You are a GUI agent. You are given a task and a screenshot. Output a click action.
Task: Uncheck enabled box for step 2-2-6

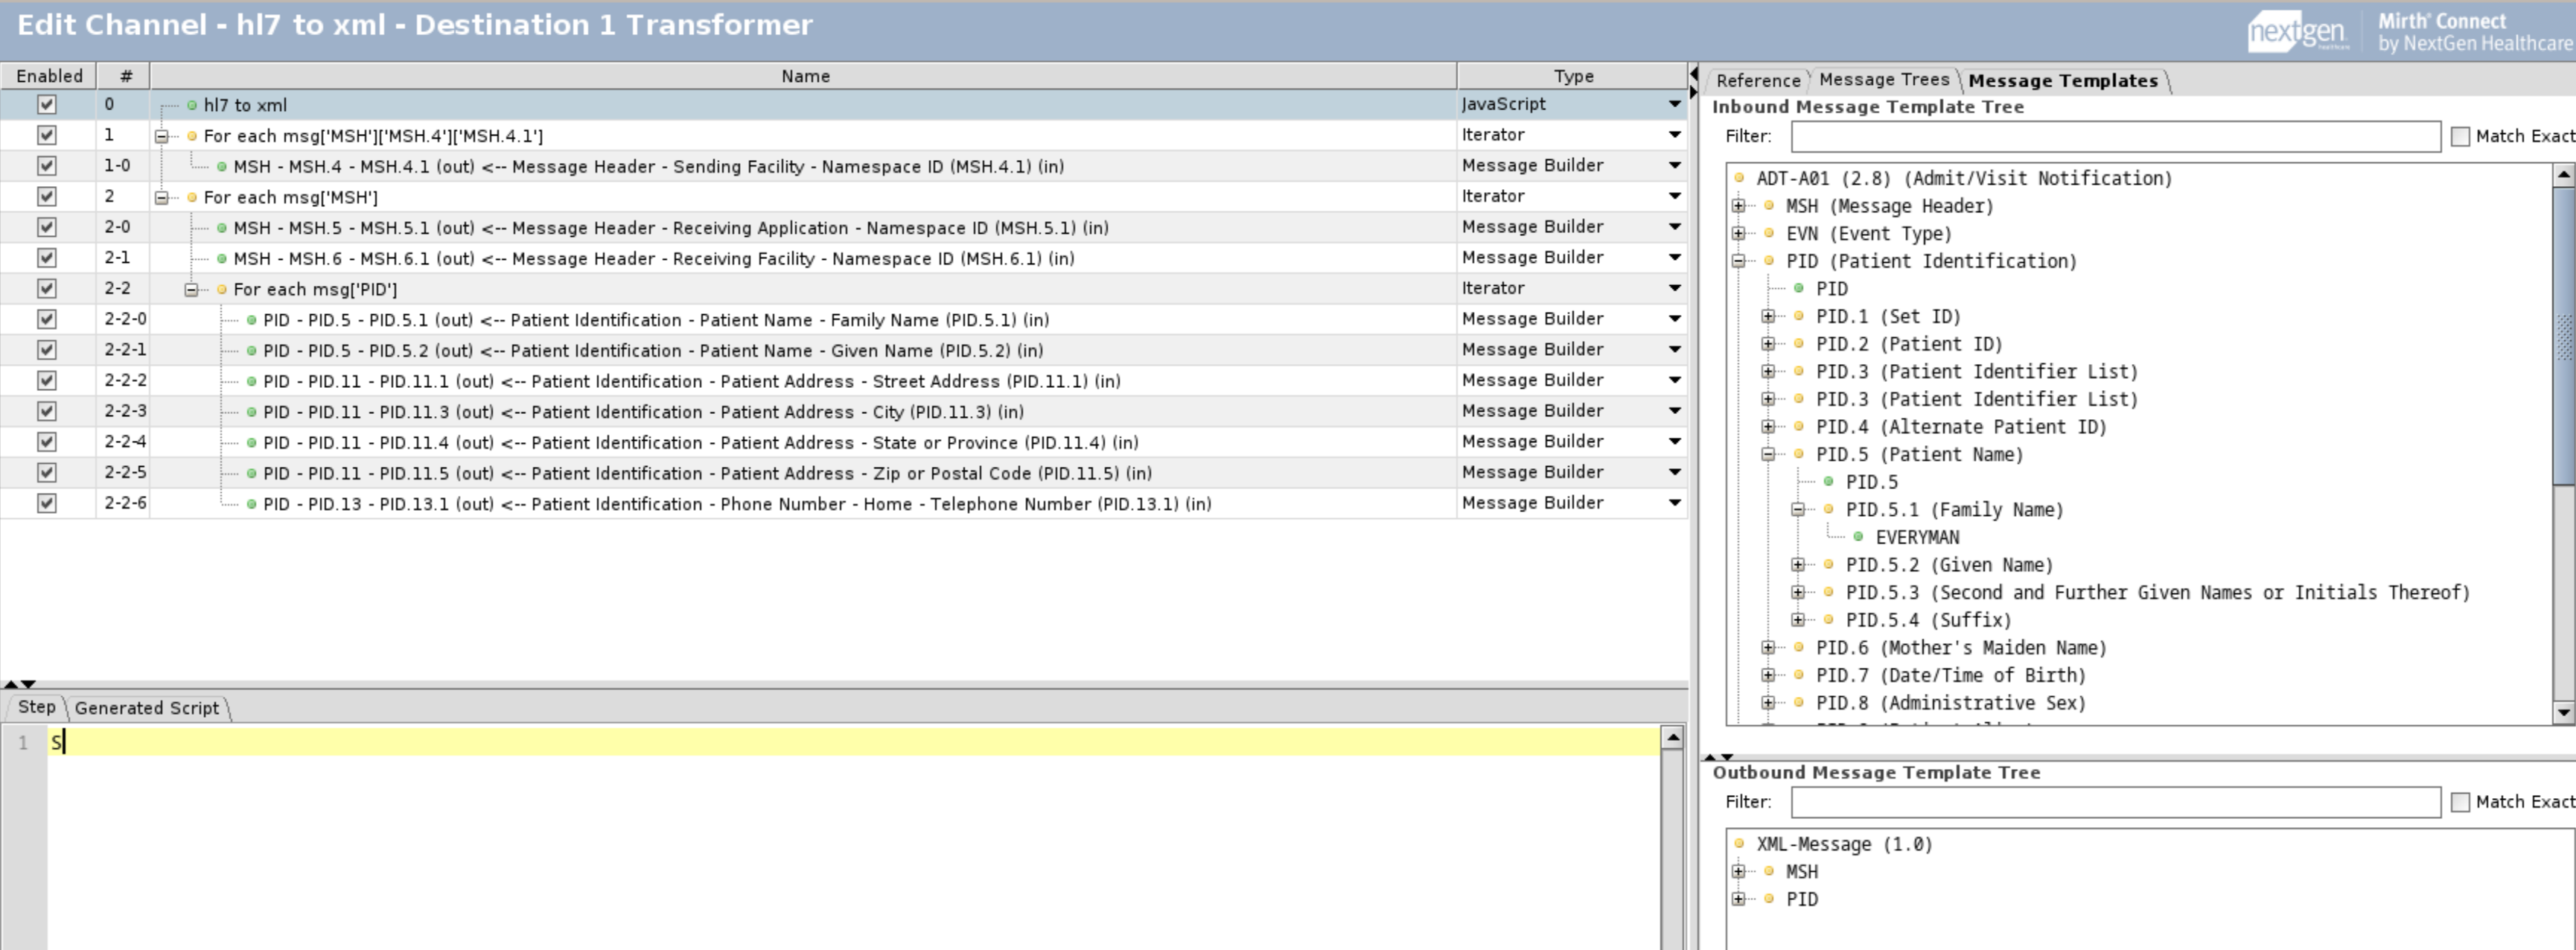[x=46, y=503]
